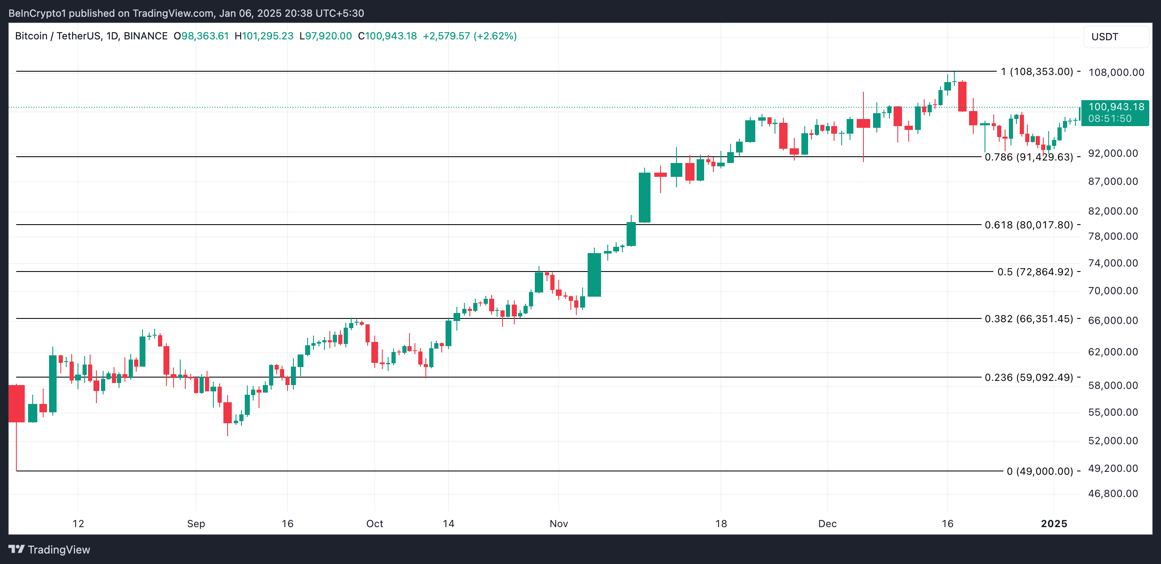Click the 2025 marker on the date axis
The width and height of the screenshot is (1161, 564).
pos(1055,523)
